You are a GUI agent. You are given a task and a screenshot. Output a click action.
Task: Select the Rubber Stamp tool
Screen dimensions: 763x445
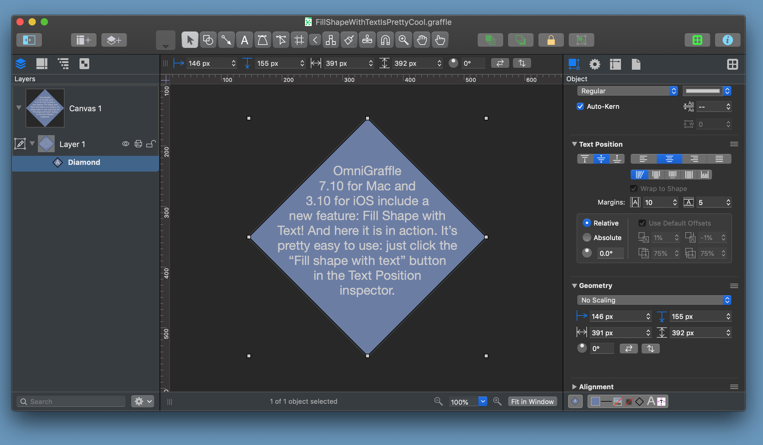point(367,40)
